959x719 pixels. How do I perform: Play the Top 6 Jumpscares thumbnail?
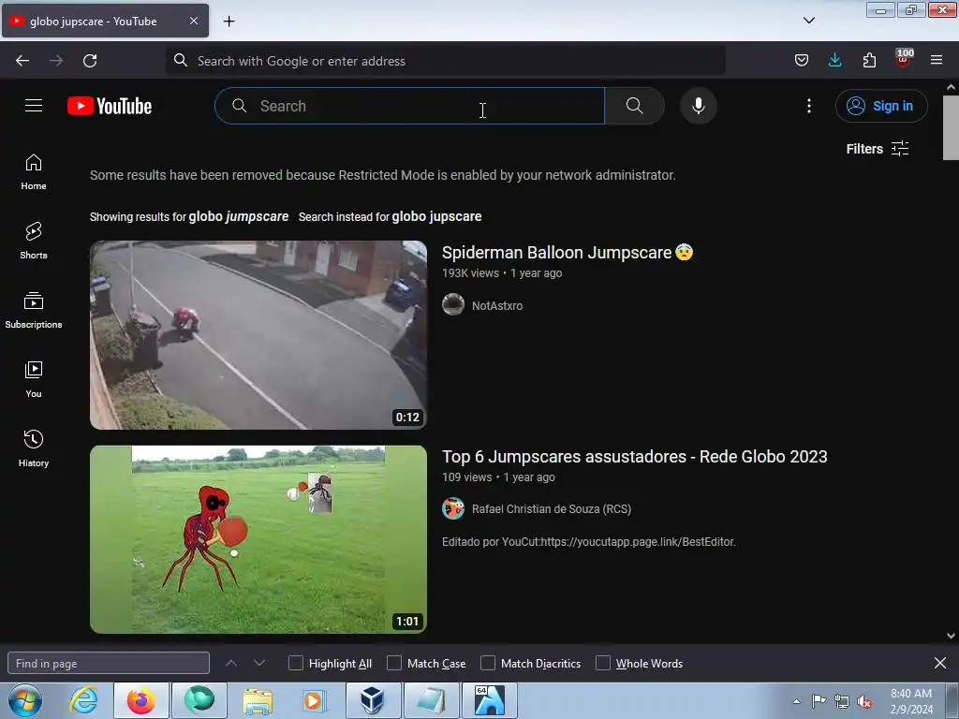click(x=258, y=539)
